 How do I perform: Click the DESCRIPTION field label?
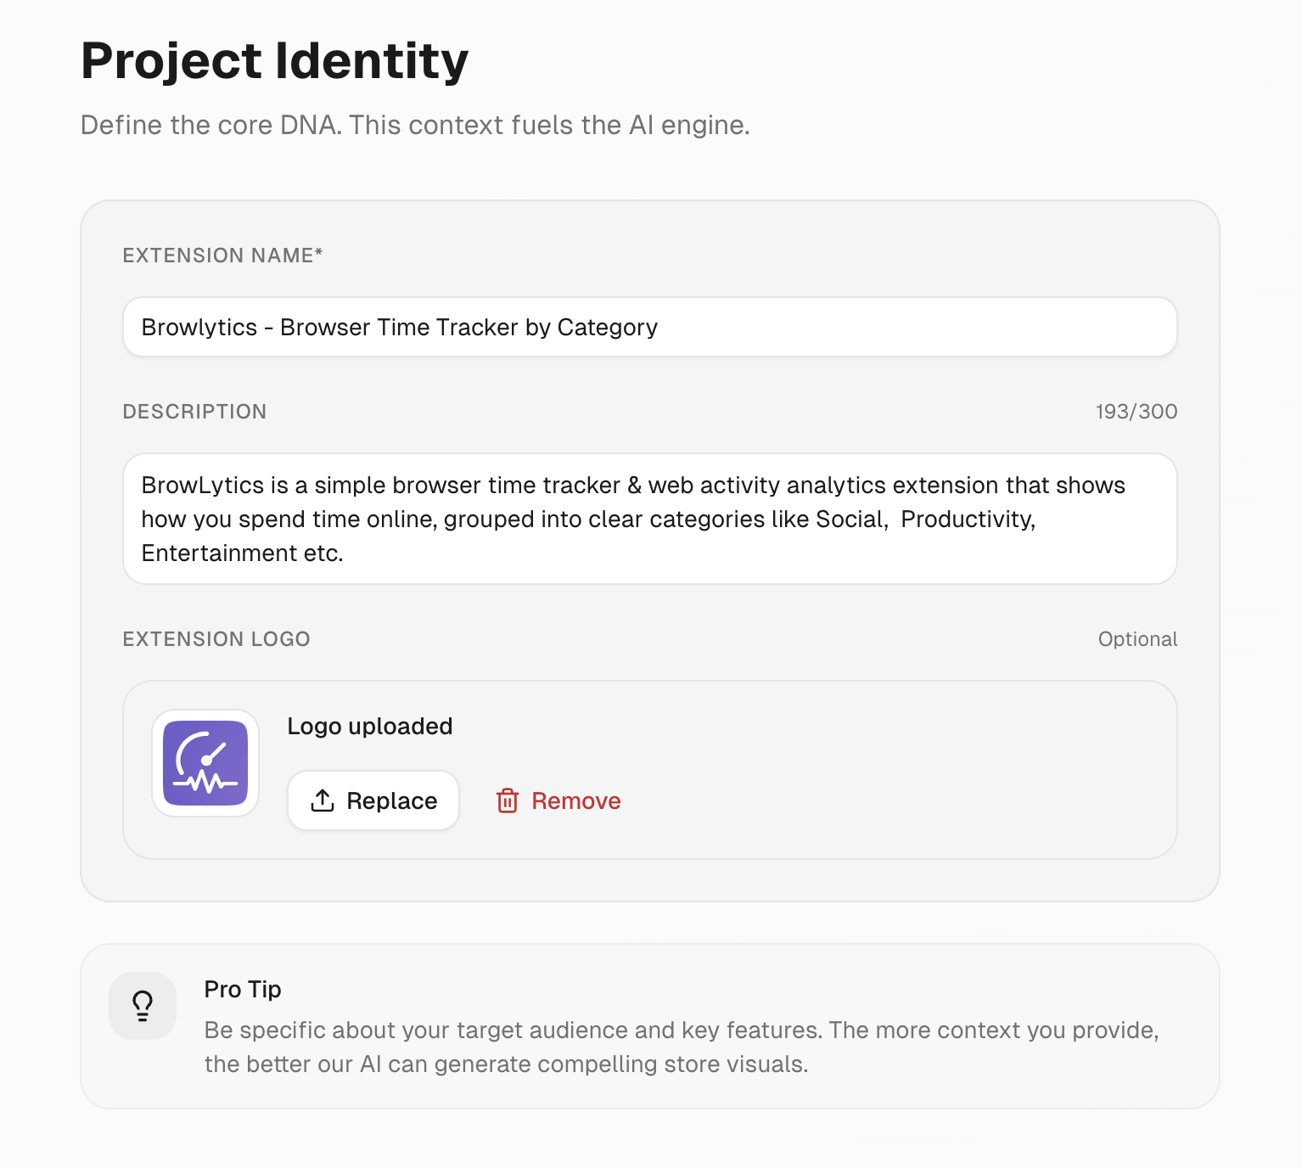tap(194, 412)
